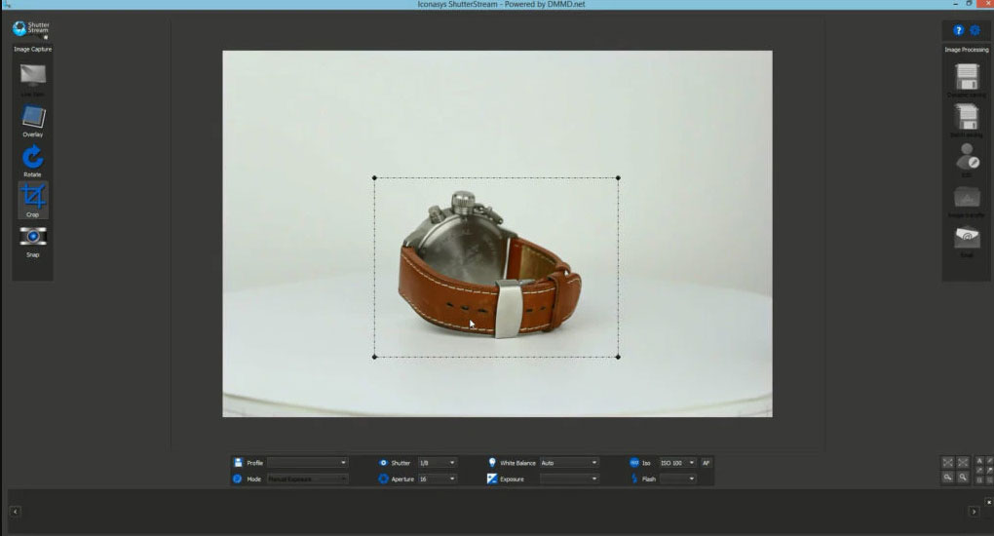Screen dimensions: 994x536
Task: Click top-right handle of crop selection
Action: click(618, 178)
